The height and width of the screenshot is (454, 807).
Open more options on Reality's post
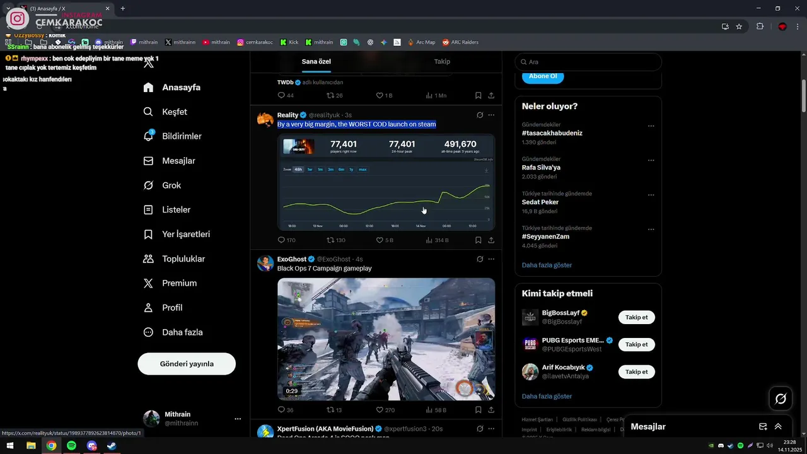point(491,115)
